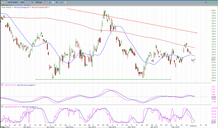The image size is (218, 128).
Task: Open MACD 12 26 settings dropdown
Action: pyautogui.click(x=16, y=85)
